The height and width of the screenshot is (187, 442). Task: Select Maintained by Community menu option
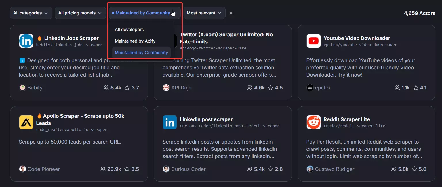click(141, 53)
